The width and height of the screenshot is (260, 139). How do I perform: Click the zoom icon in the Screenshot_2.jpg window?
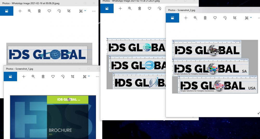click(x=195, y=18)
